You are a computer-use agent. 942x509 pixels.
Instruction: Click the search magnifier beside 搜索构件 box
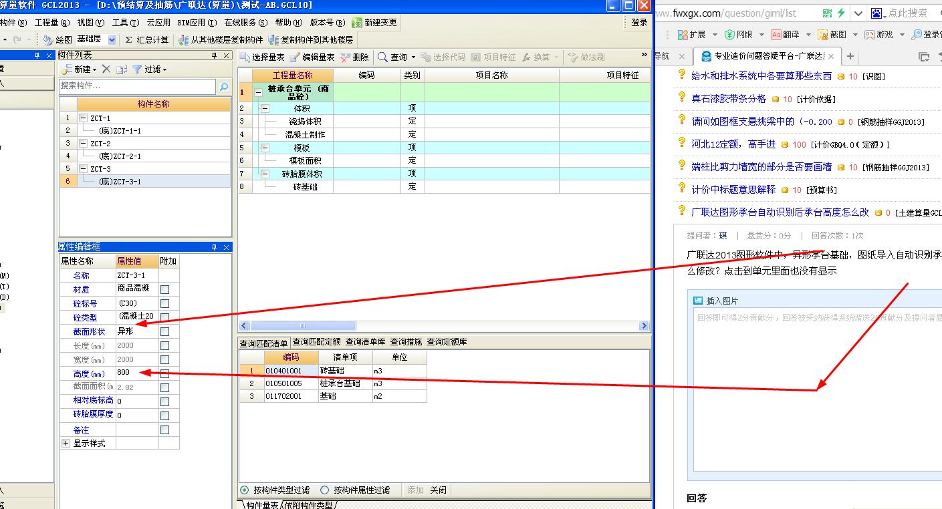(x=224, y=86)
